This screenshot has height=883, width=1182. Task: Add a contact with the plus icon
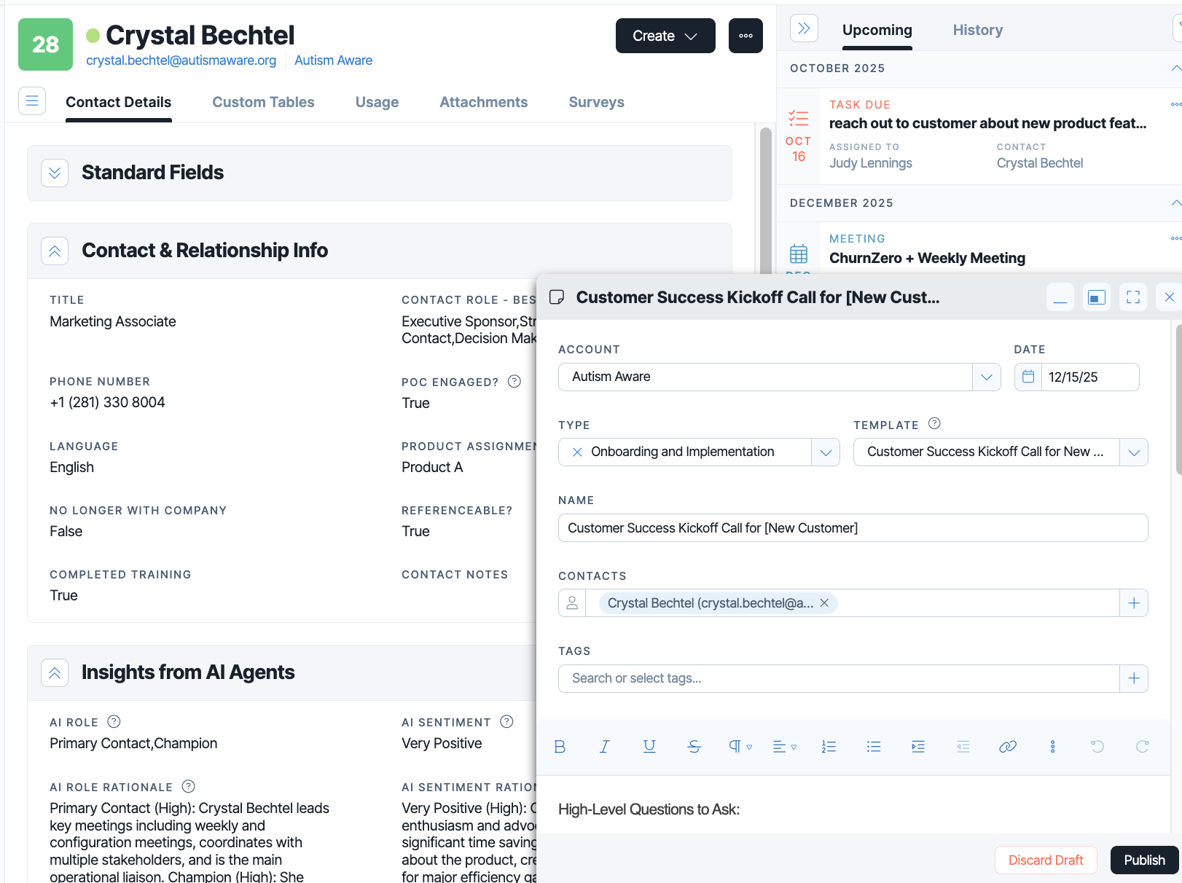pyautogui.click(x=1134, y=603)
